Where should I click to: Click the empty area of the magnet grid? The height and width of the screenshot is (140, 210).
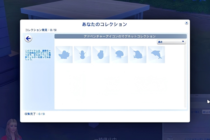[x=119, y=87]
